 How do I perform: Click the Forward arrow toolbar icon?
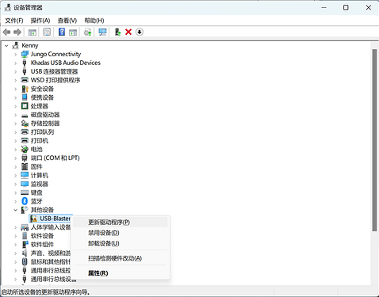17,32
